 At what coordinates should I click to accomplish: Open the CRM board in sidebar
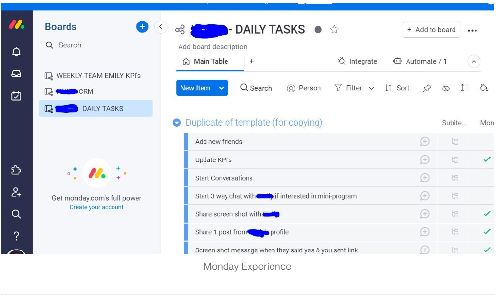[95, 91]
